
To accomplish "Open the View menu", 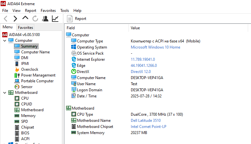I will point(16,11).
